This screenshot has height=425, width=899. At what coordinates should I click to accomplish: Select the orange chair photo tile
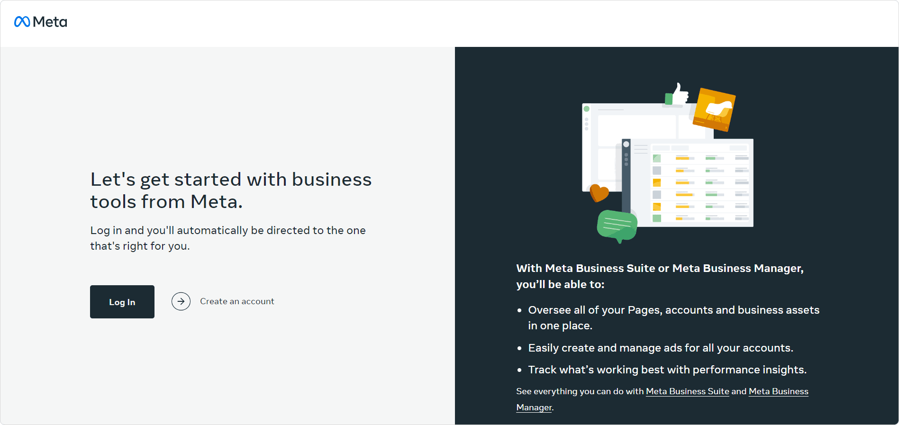click(714, 109)
